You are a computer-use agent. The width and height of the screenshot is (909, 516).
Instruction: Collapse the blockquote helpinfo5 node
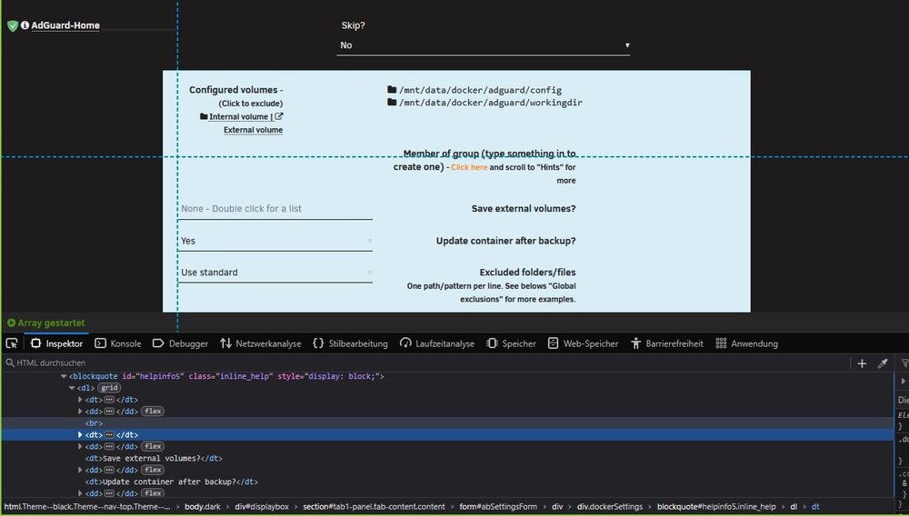[x=64, y=376]
